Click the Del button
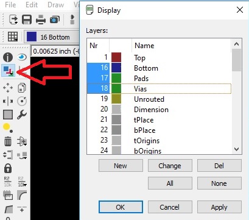Viewport: 249px width, 220px height. [219, 166]
